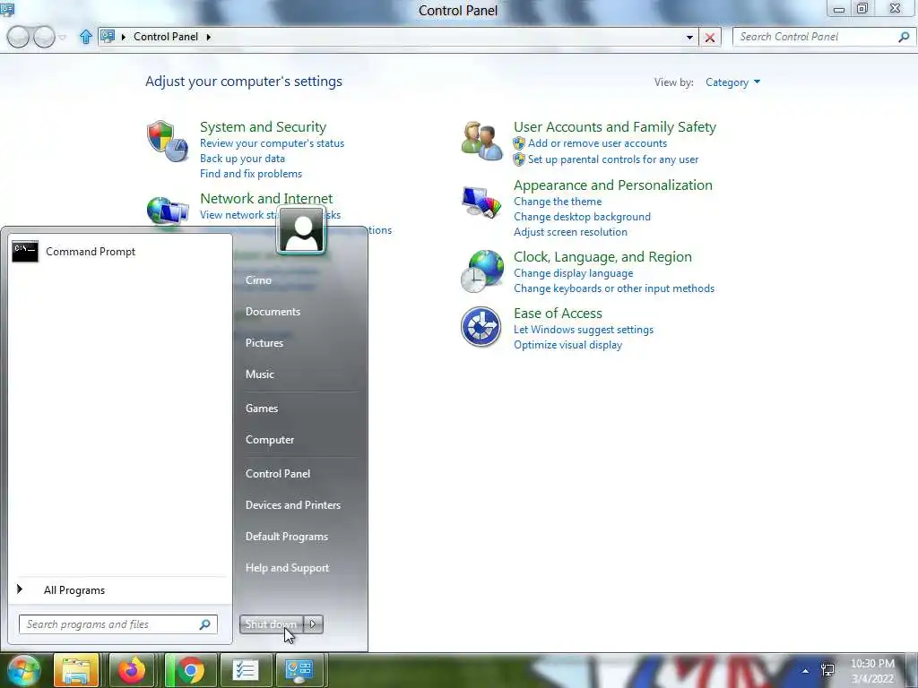Show hidden system tray icons
Viewport: 918px width, 688px height.
(x=806, y=671)
